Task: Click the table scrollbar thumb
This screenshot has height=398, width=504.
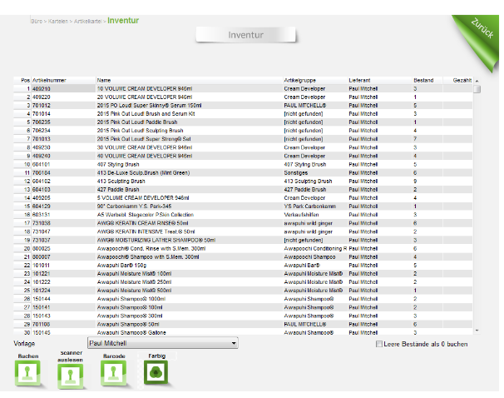Action: coord(477,89)
